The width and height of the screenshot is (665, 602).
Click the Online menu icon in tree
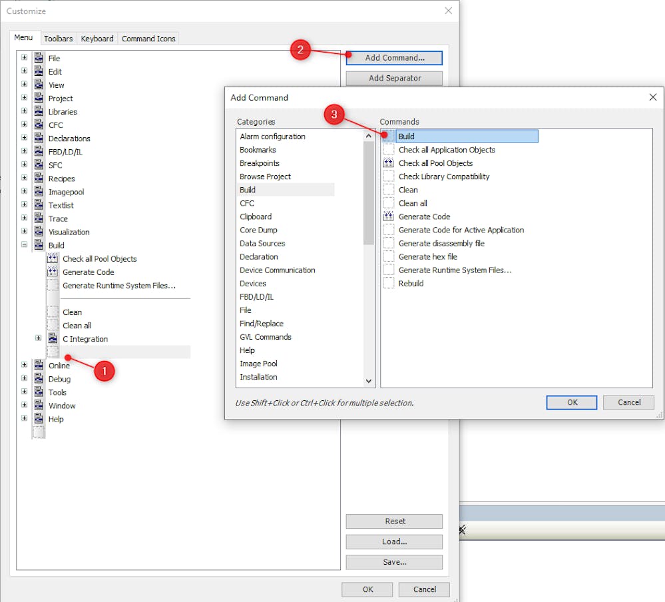(39, 366)
